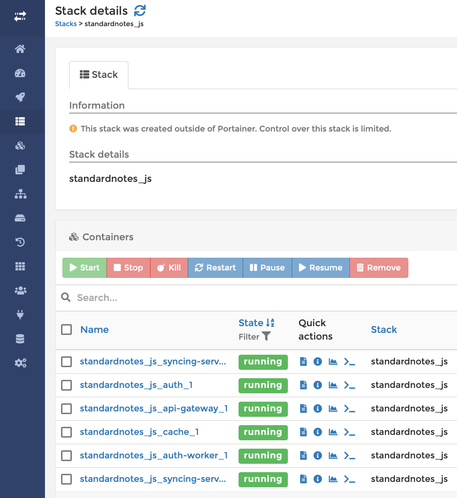Viewport: 457px width, 498px height.
Task: Open App Templates rocket icon
Action: point(20,97)
